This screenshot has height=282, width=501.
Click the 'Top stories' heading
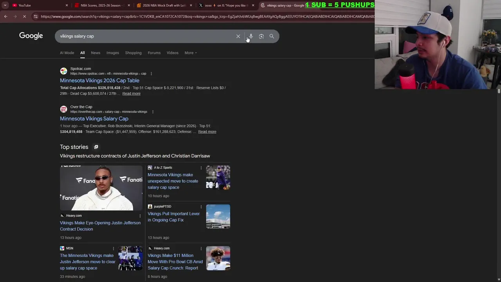point(74,147)
